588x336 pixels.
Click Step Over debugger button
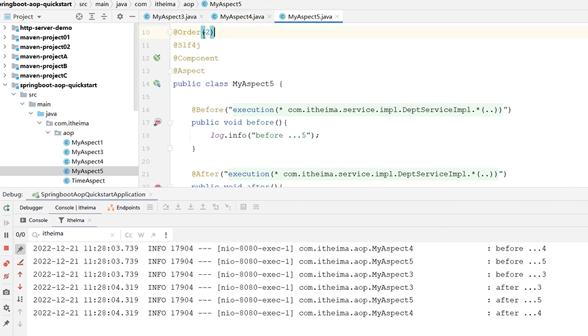click(166, 207)
